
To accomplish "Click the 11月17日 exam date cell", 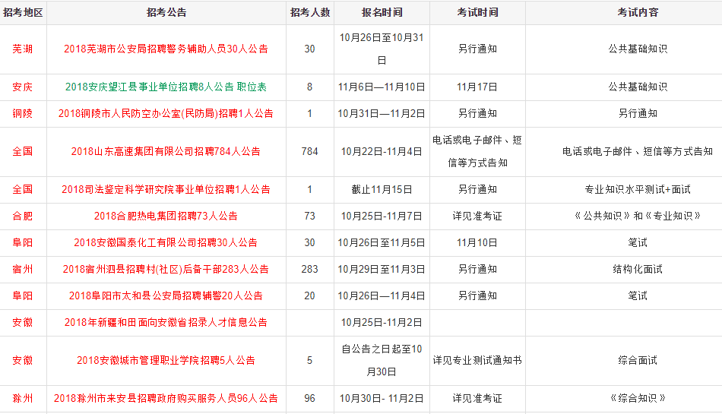I will 477,87.
